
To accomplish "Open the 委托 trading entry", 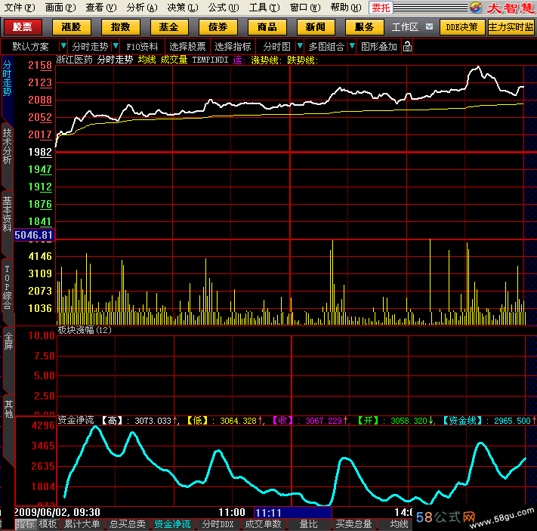I will tap(381, 8).
